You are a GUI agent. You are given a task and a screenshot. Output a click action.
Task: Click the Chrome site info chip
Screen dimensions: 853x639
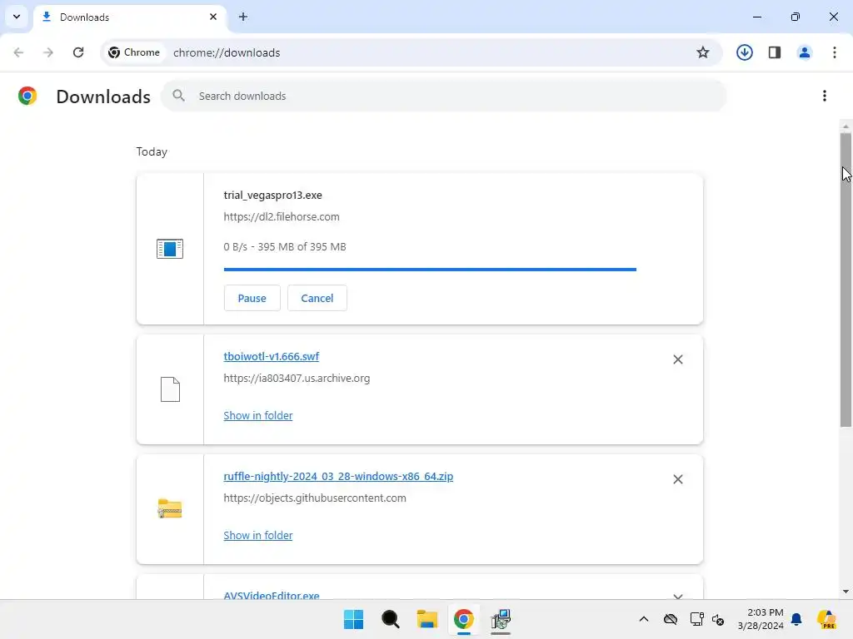(134, 52)
